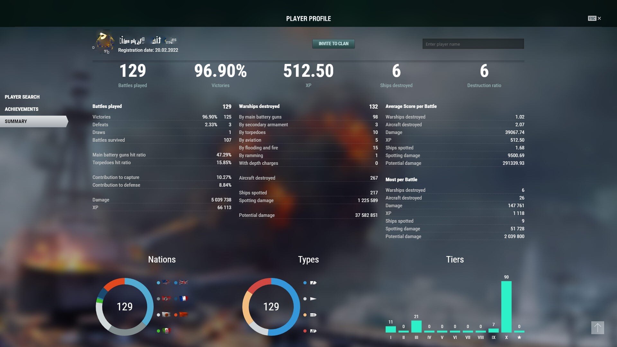Select the France flag legend icon

pyautogui.click(x=183, y=298)
